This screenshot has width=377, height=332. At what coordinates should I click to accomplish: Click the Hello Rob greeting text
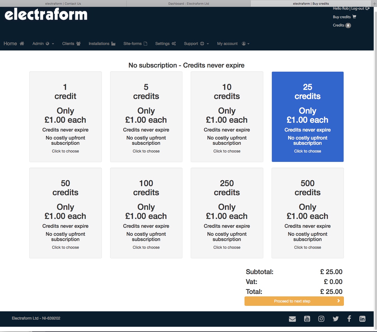(x=341, y=8)
